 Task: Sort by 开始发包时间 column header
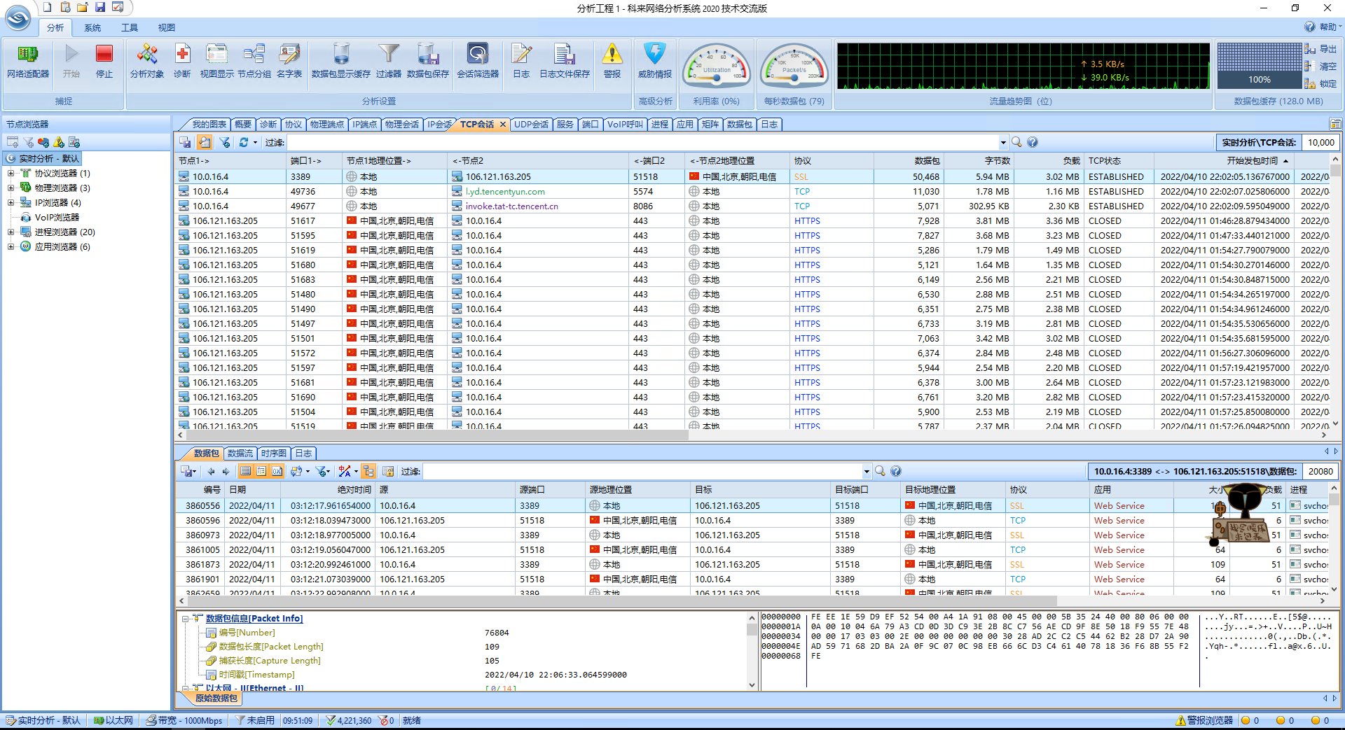point(1224,160)
